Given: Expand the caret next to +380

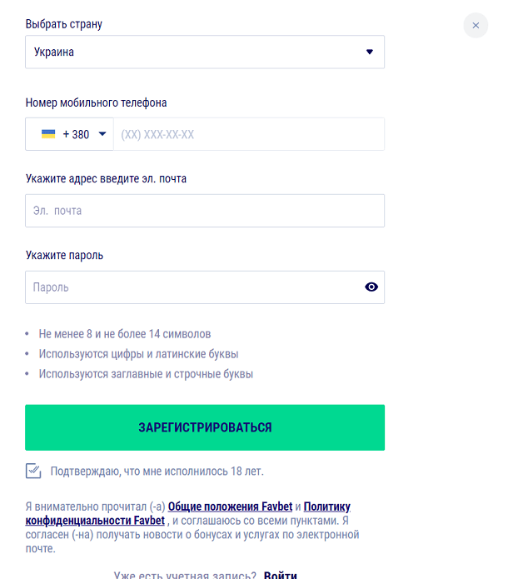Looking at the screenshot, I should click(102, 134).
